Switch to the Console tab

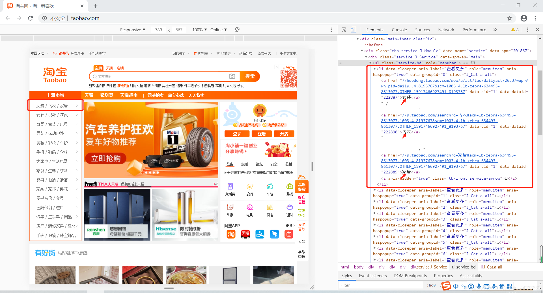[x=399, y=30]
